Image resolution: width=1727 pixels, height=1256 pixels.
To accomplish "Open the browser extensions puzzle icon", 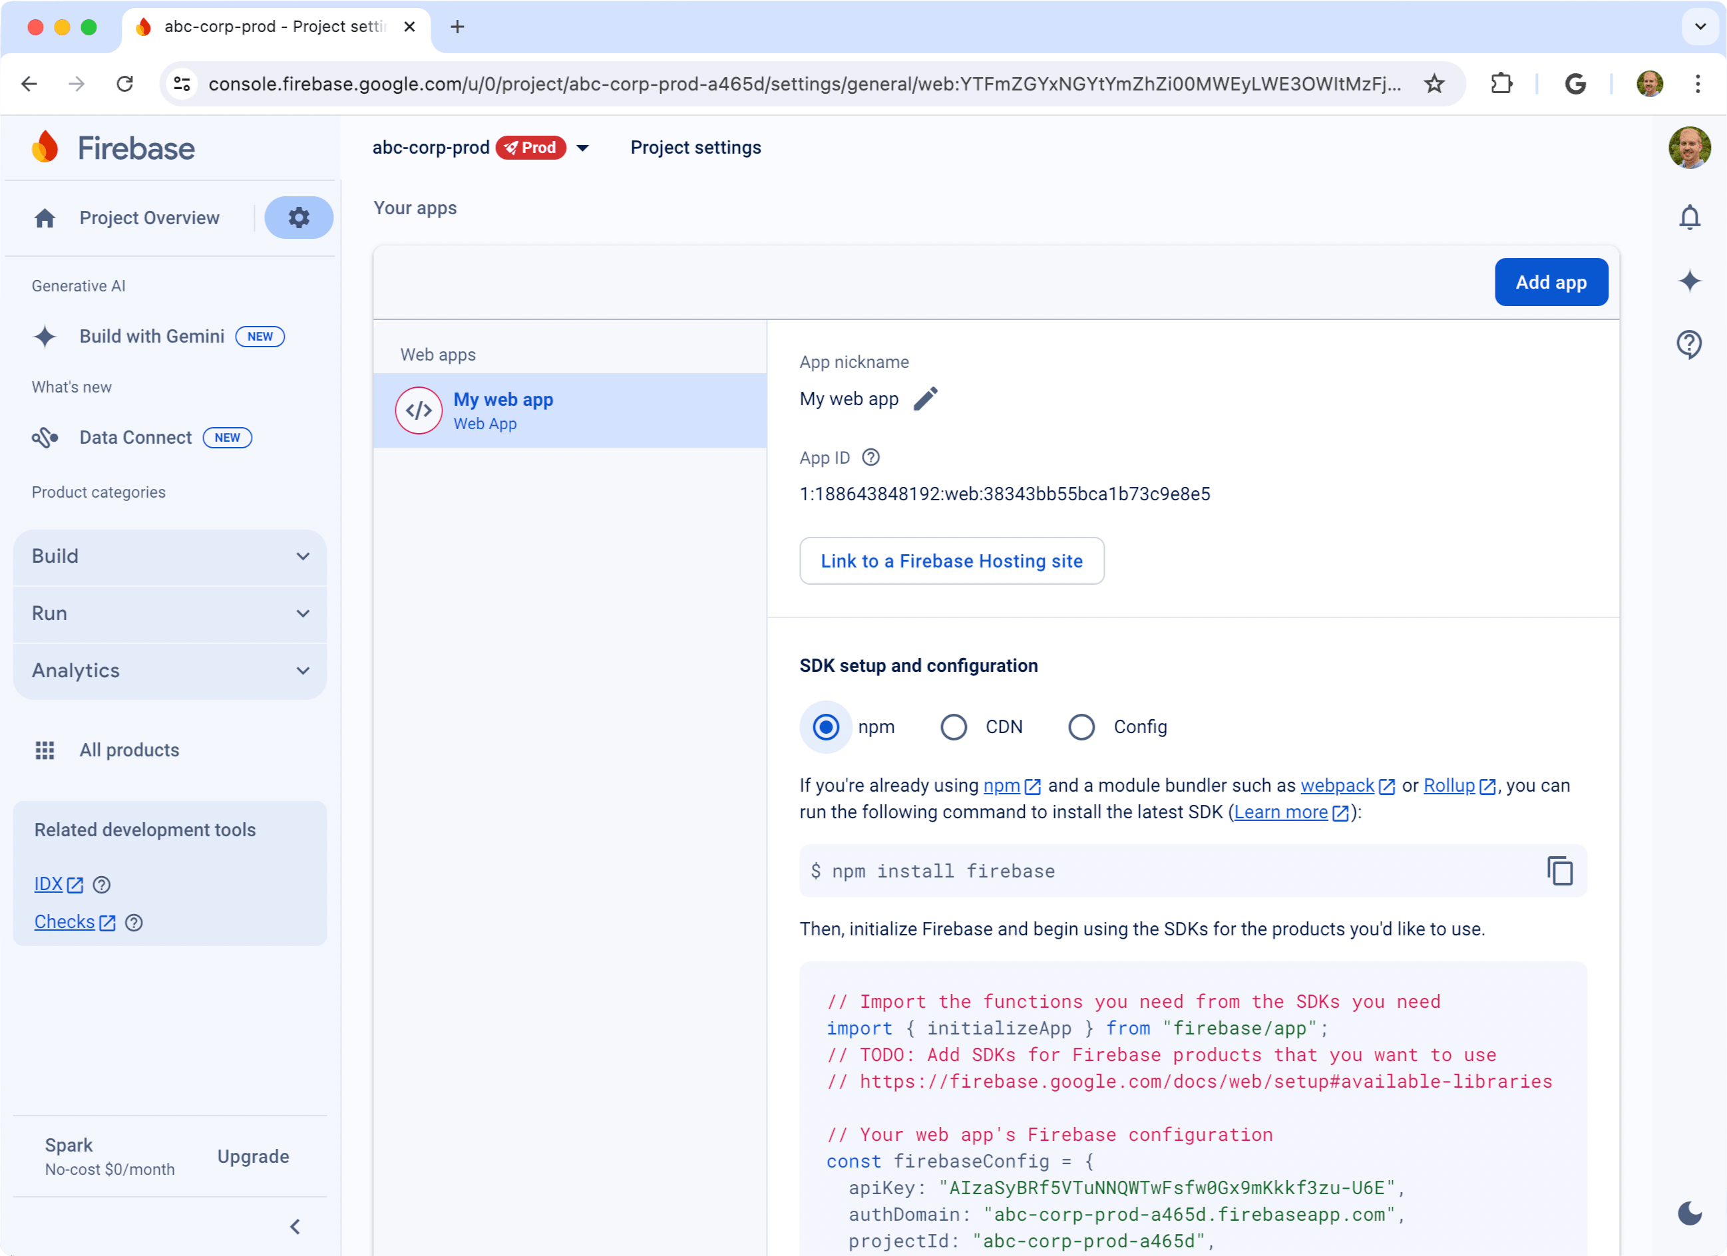I will pyautogui.click(x=1501, y=84).
